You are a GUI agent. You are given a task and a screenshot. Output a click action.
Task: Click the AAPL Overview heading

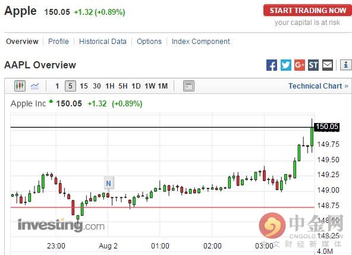40,65
